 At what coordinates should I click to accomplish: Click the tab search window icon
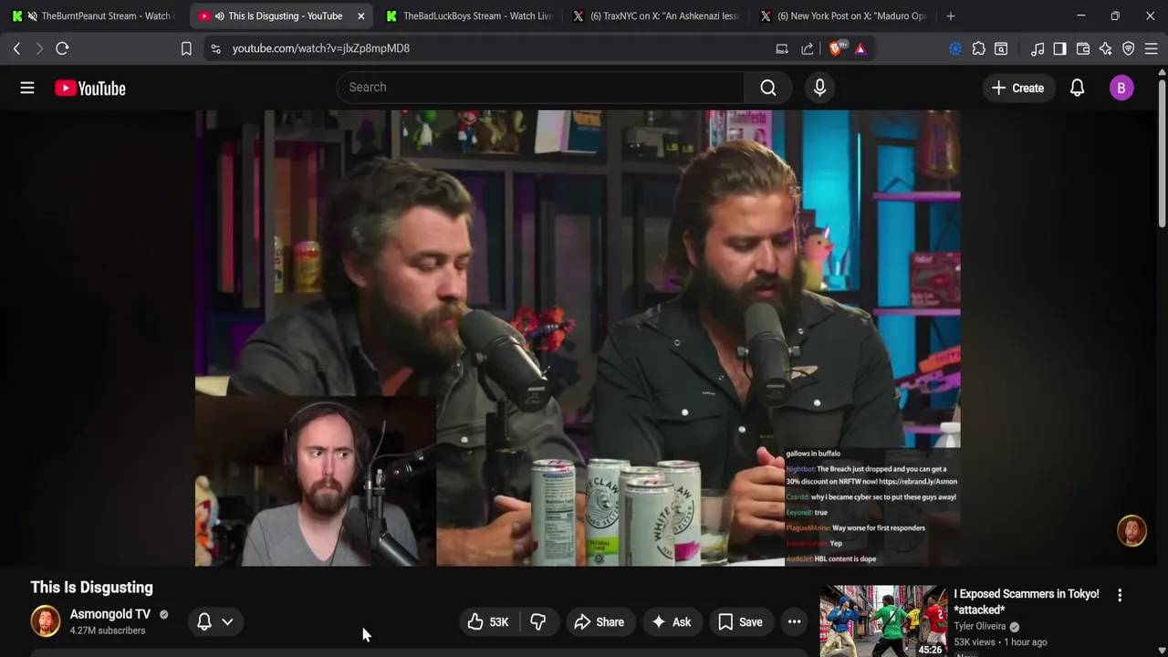(x=1001, y=48)
